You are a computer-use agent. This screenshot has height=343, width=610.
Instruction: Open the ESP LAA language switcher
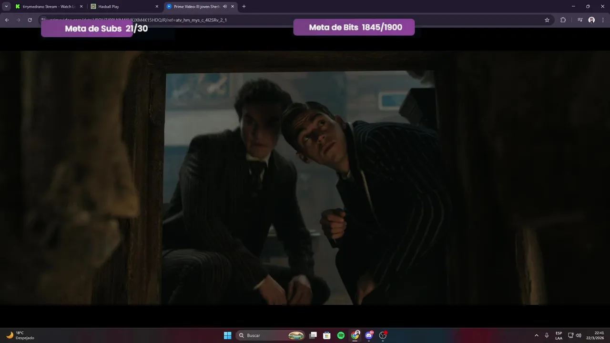[x=559, y=335]
